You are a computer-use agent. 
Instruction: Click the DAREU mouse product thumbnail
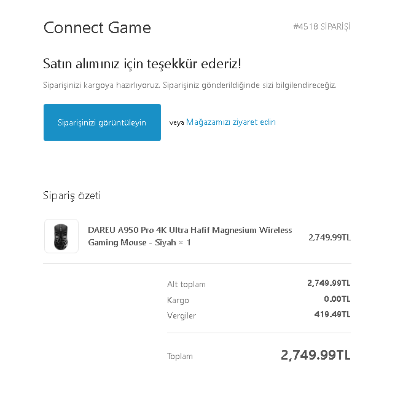[61, 236]
